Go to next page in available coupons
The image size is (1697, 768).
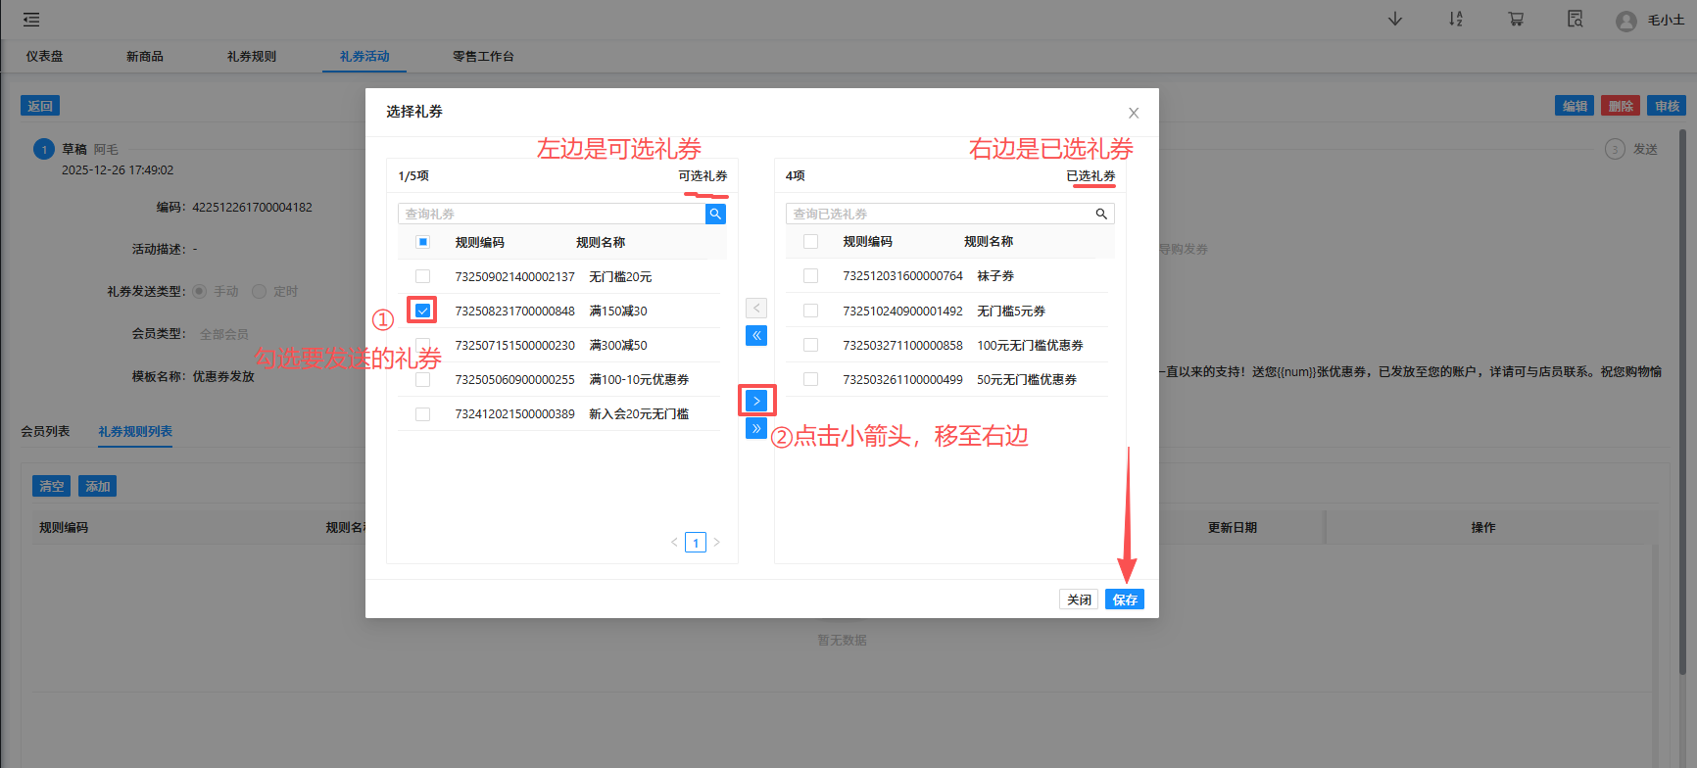[x=717, y=543]
